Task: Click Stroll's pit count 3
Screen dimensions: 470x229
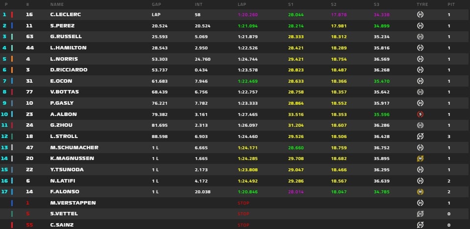Action: click(449, 137)
